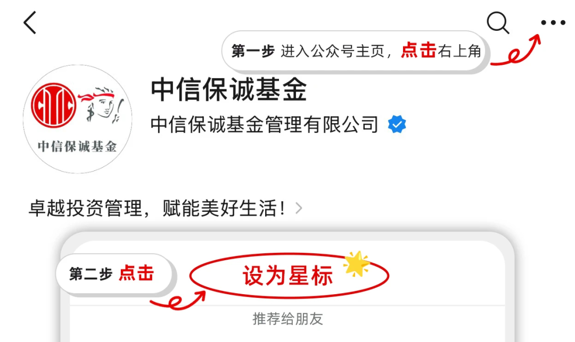Click the 中信保诚基金 account title
Screen dimensions: 575x342
tap(229, 89)
